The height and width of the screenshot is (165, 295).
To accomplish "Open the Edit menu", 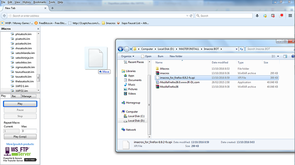I will click(10, 2).
